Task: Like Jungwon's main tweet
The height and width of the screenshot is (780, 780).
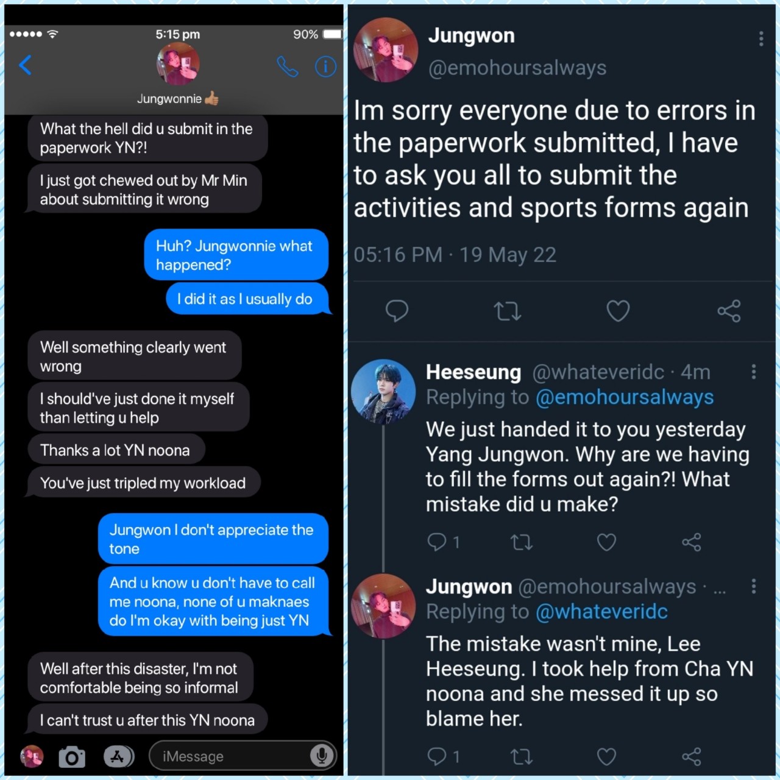Action: point(618,311)
